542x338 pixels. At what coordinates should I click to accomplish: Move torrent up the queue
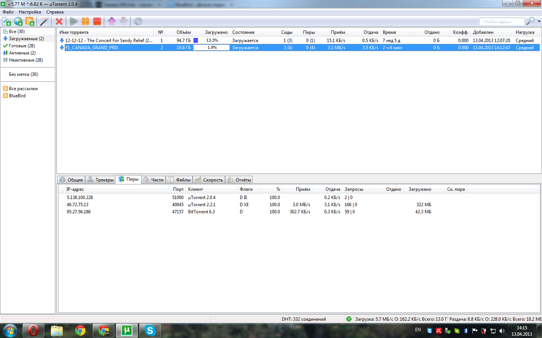(x=112, y=21)
